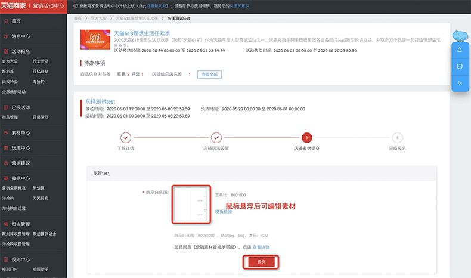The width and height of the screenshot is (471, 278).
Task: Open the 查看协议 link
Action: click(x=261, y=247)
